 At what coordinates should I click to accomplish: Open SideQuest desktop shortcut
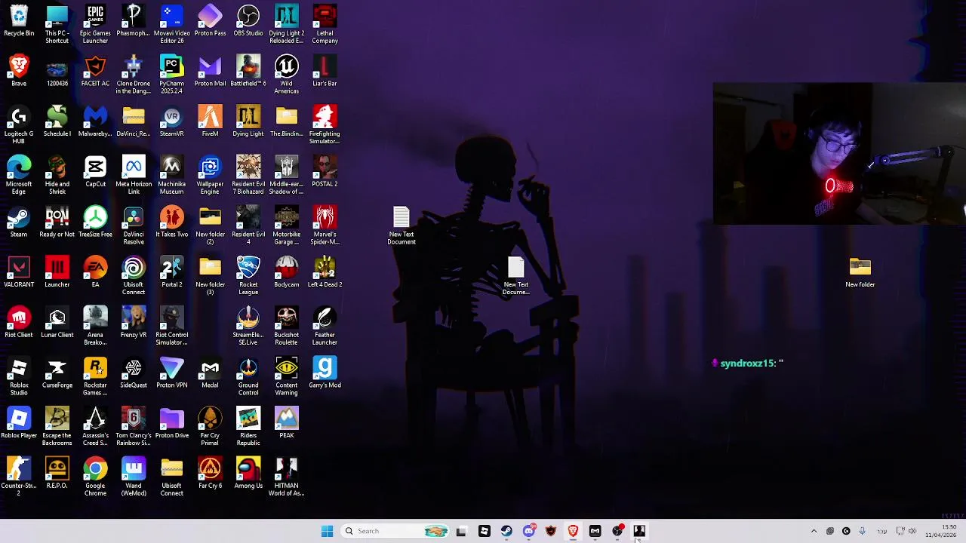(x=134, y=373)
